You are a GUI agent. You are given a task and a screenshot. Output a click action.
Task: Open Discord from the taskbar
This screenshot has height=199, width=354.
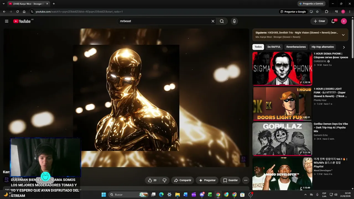pyautogui.click(x=202, y=195)
